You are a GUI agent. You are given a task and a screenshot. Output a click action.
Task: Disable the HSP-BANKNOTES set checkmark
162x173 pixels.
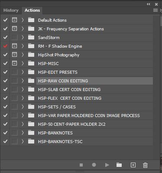point(5,133)
